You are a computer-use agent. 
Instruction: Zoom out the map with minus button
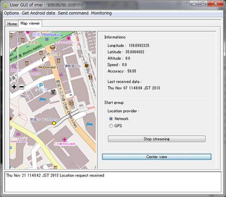pos(22,87)
